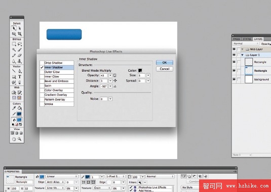Screen dimensions: 271x192
Task: Open the Noise dropdown arrow
Action: coord(110,99)
